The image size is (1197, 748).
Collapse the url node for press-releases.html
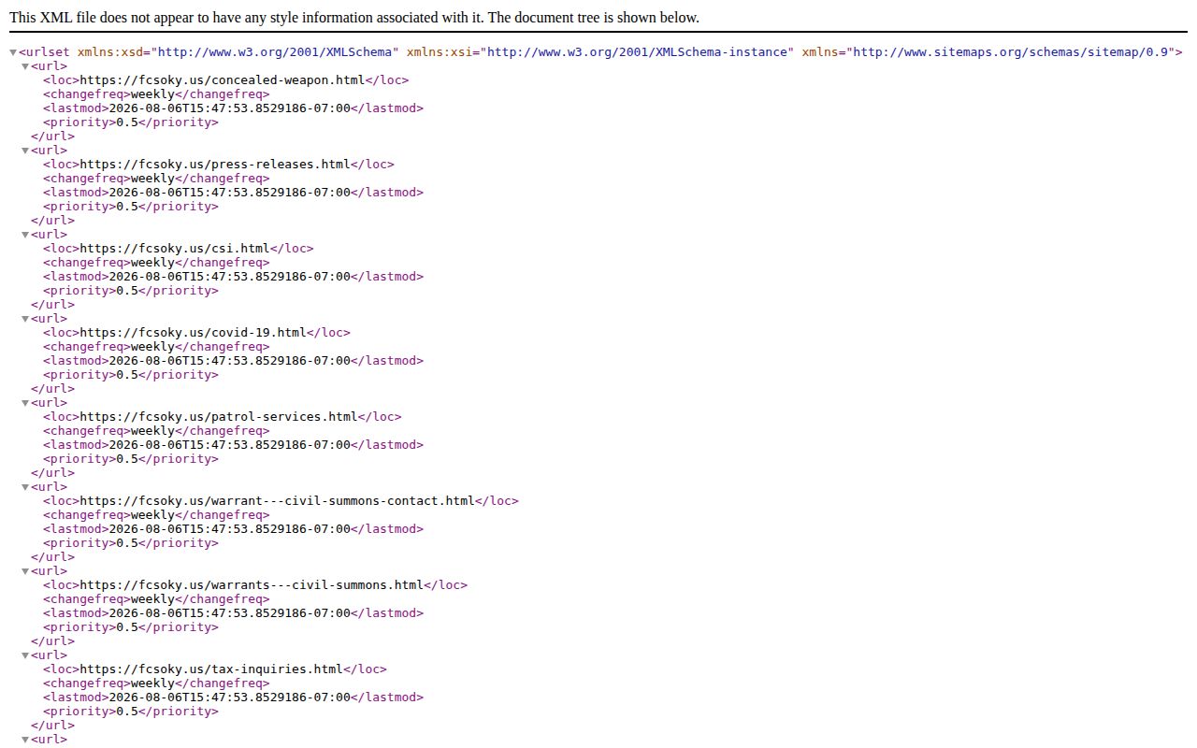tap(25, 151)
